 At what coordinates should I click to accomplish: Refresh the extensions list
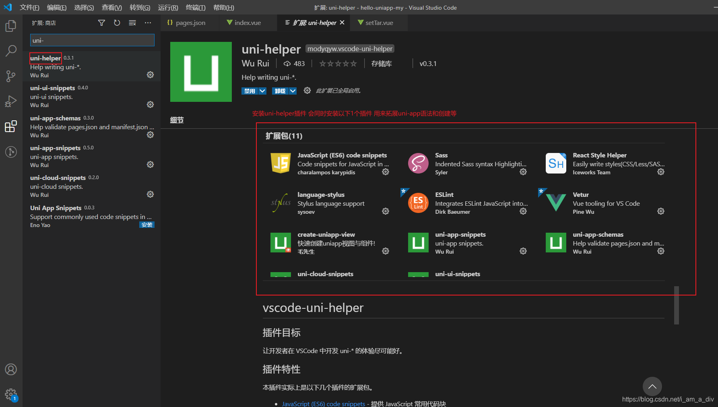[x=117, y=23]
